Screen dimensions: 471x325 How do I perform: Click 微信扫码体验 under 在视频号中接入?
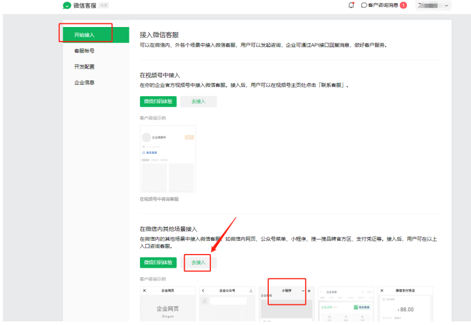tap(158, 102)
